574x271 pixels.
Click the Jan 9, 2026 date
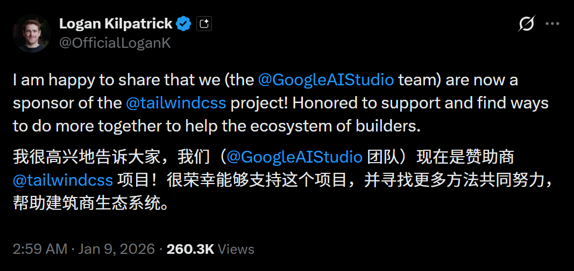(x=116, y=249)
